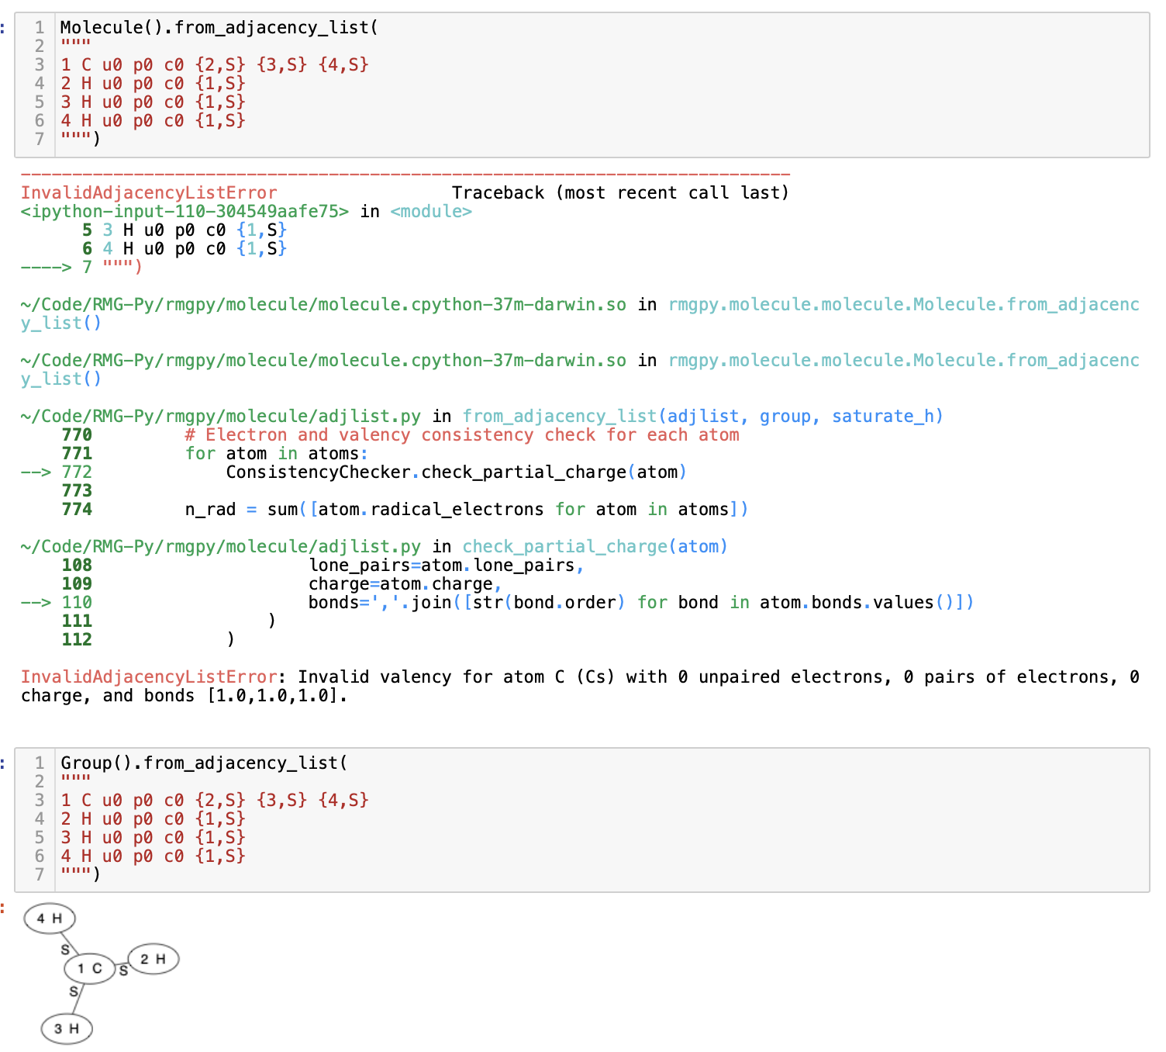Click the traceback line number 772
Viewport: 1166px width, 1052px height.
point(77,472)
